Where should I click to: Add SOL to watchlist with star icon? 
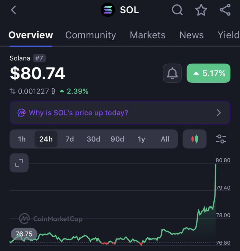point(201,10)
